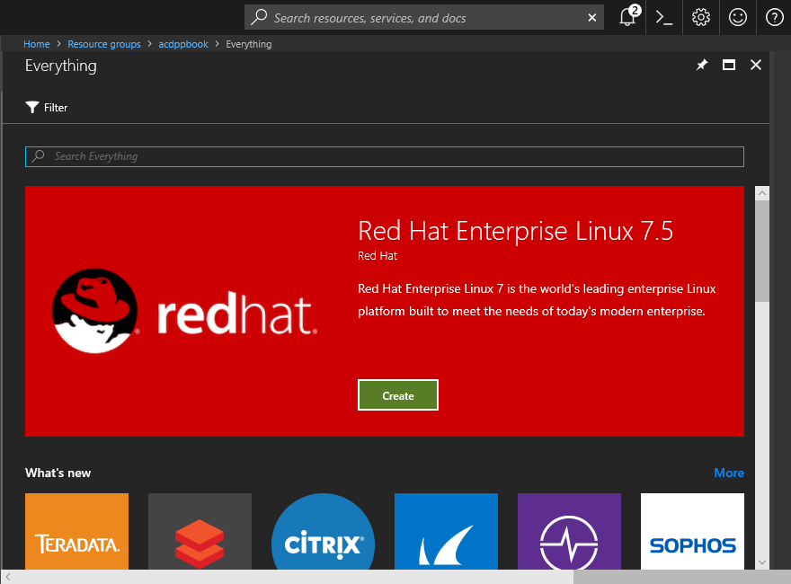Image resolution: width=791 pixels, height=584 pixels.
Task: Click the Filter funnel icon
Action: pos(32,108)
